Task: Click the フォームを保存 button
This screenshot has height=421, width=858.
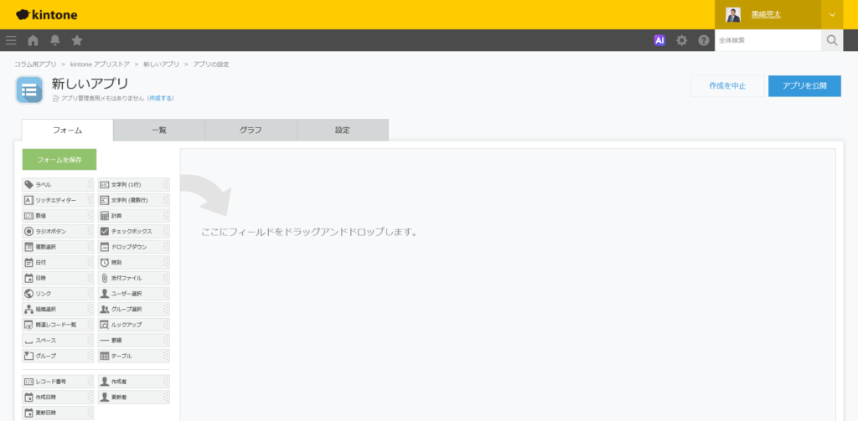Action: pyautogui.click(x=59, y=160)
